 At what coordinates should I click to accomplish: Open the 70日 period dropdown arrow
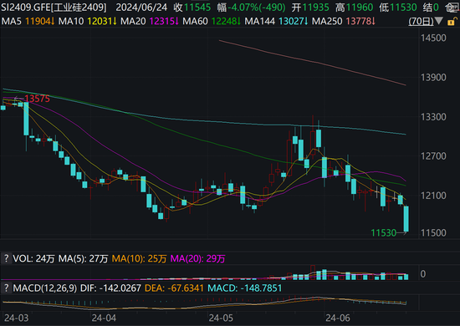(x=439, y=21)
